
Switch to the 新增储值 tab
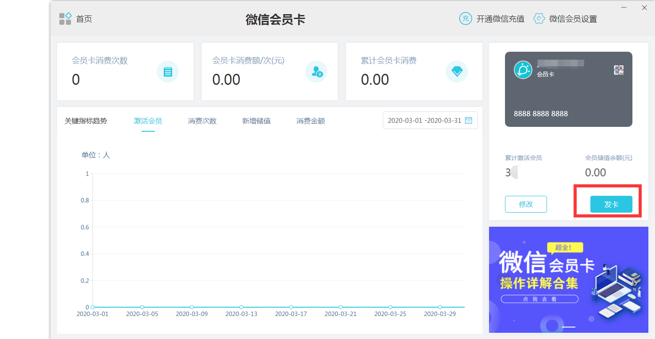(x=256, y=121)
